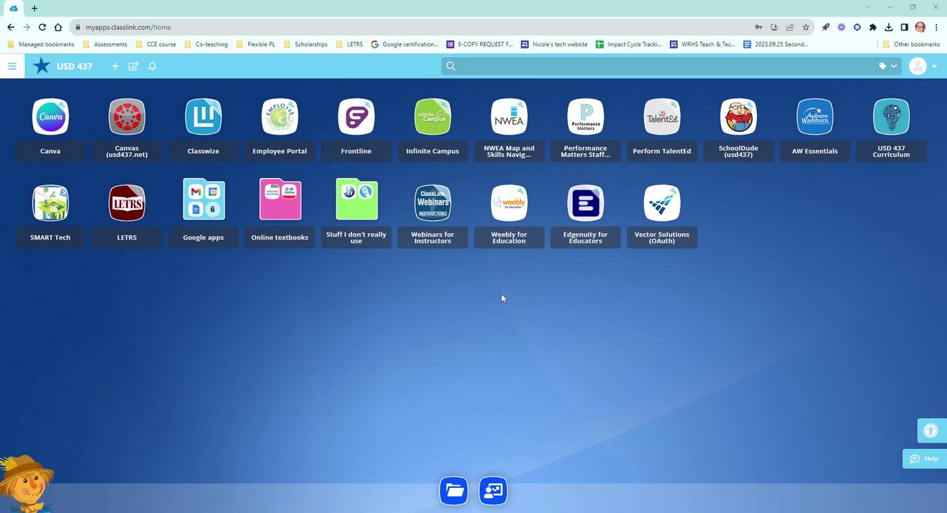Bookmark this page with star

pos(806,27)
